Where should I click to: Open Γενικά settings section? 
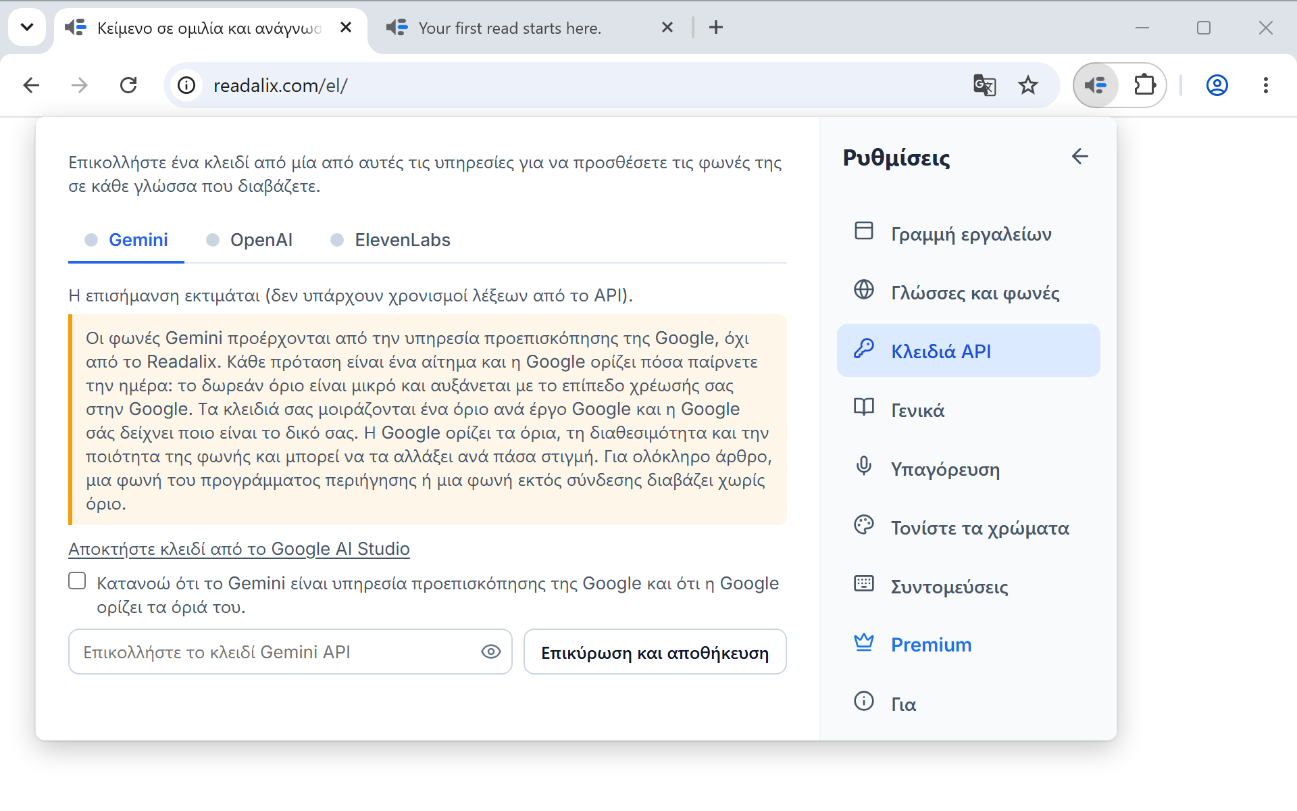[x=968, y=410]
